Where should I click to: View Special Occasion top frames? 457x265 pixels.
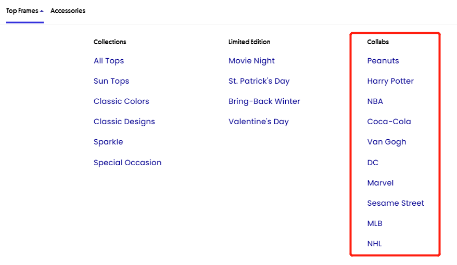pos(128,163)
